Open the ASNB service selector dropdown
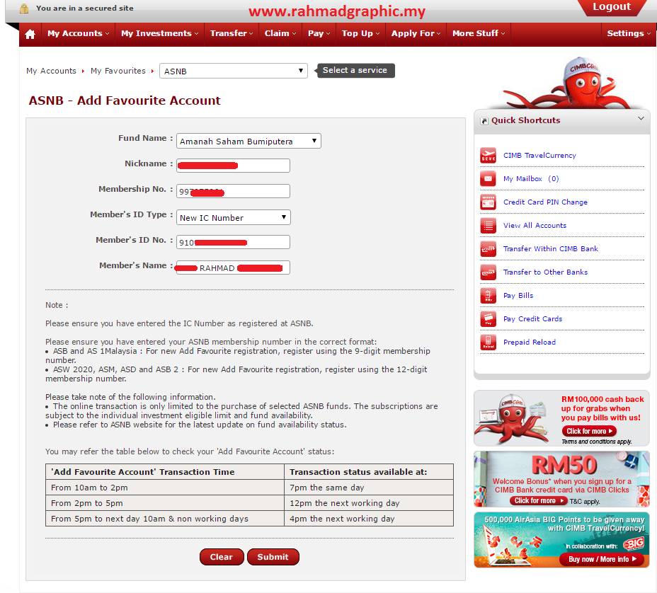Image resolution: width=657 pixels, height=593 pixels. (x=234, y=71)
